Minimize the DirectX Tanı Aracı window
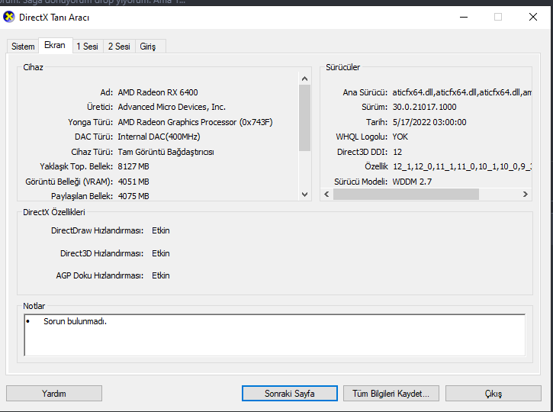Screen dimensions: 553x412 pyautogui.click(x=464, y=17)
